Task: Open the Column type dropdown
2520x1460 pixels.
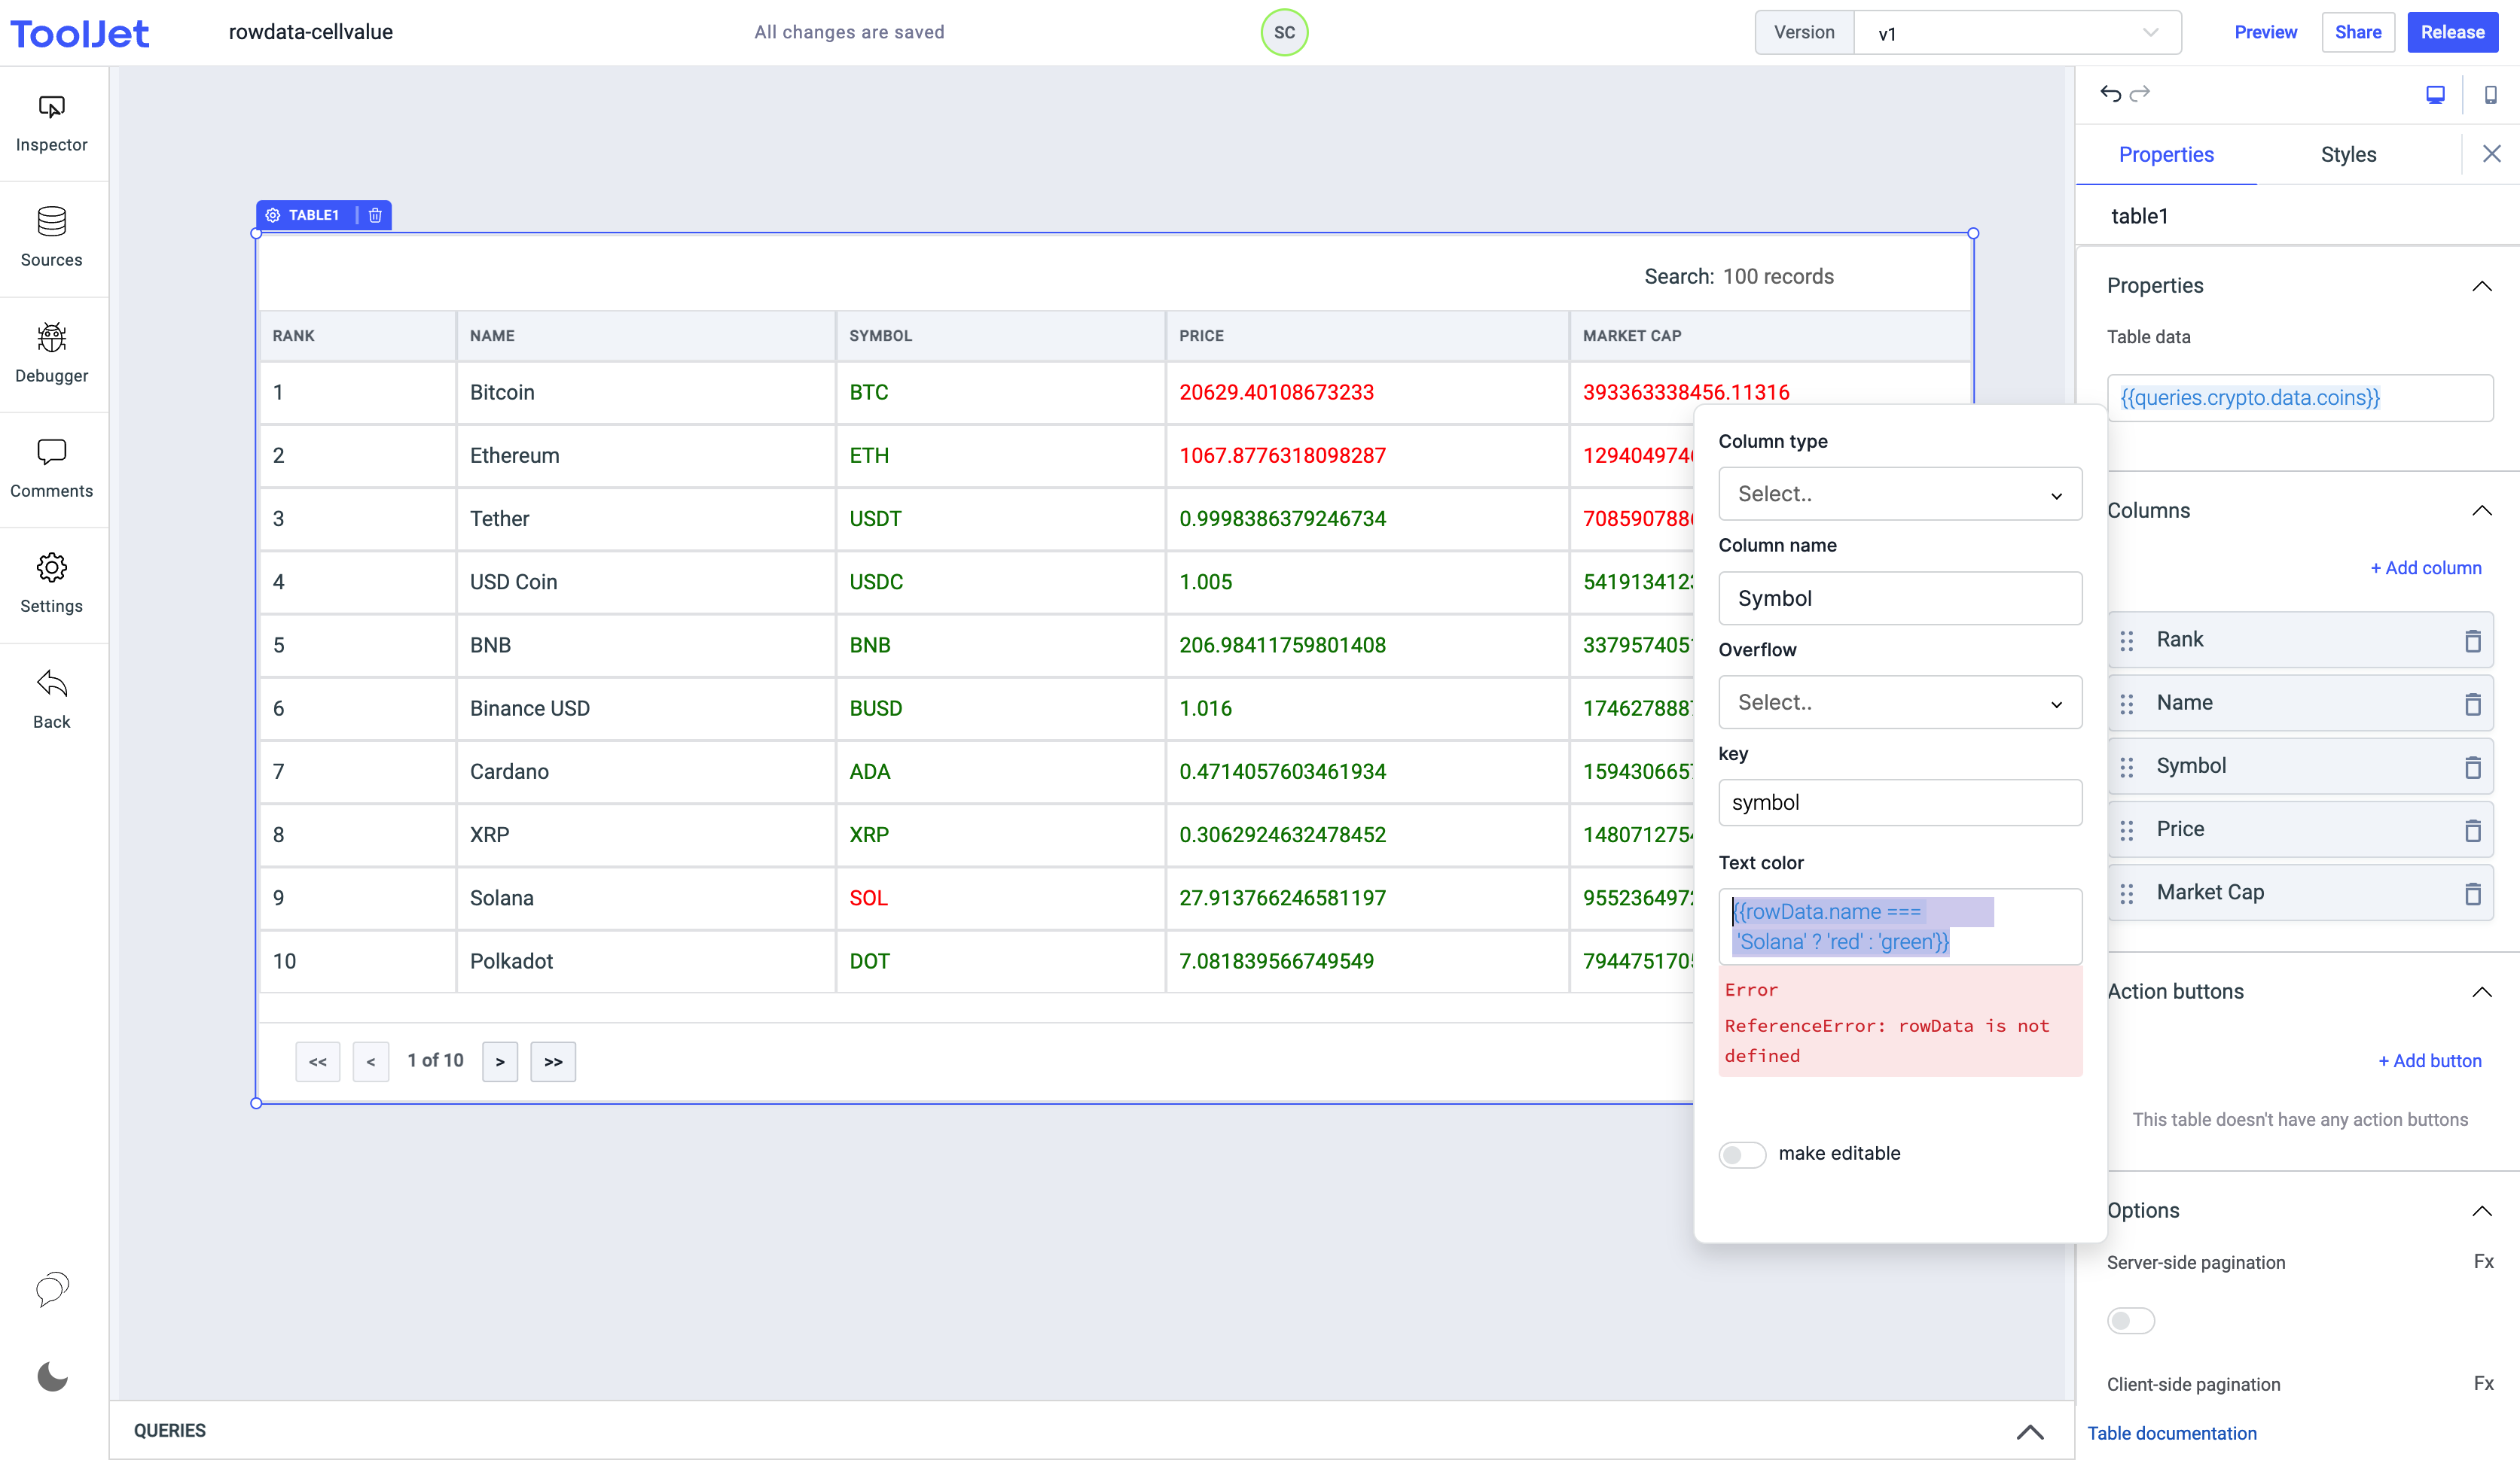Action: pos(1900,494)
